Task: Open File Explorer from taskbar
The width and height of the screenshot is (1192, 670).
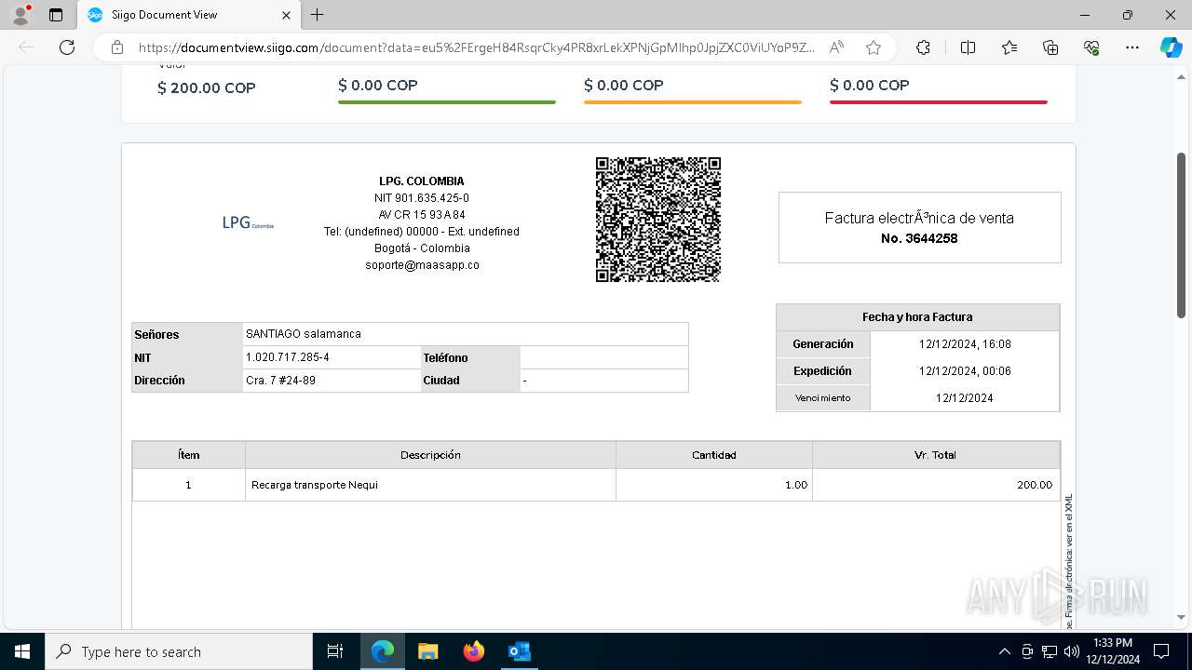Action: 428,651
